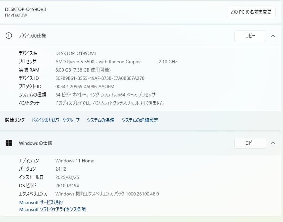Click the Windows logo icon beside Windows の仕様
This screenshot has height=222, width=283.
point(9,143)
